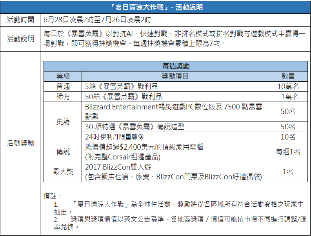Select the 24吋伊利丹限量雕像 reward cell
This screenshot has width=311, height=236.
(x=175, y=137)
